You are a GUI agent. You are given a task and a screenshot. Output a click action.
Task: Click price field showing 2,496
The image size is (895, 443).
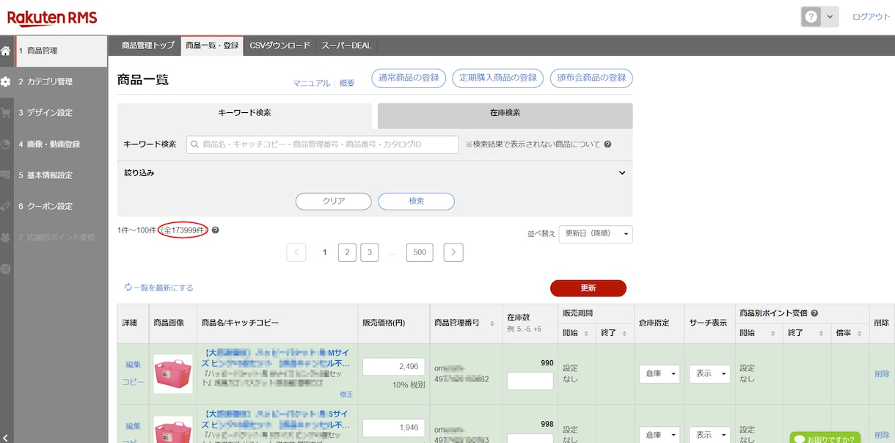click(x=394, y=367)
